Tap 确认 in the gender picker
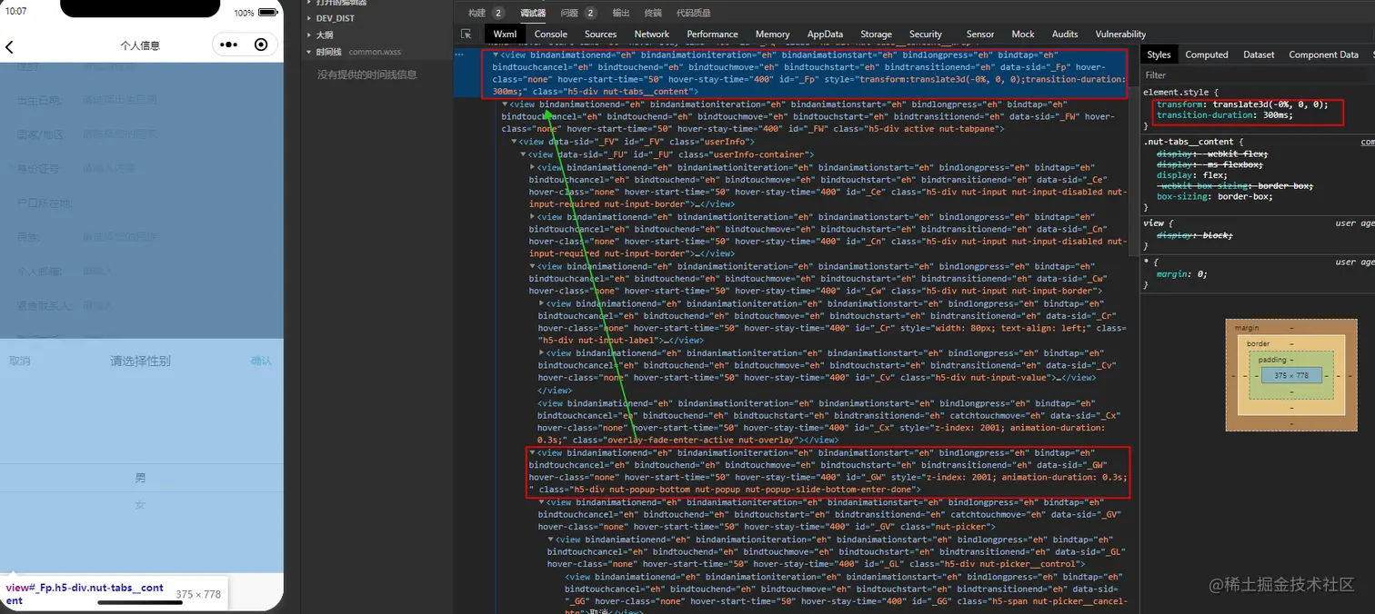1375x614 pixels. click(261, 361)
